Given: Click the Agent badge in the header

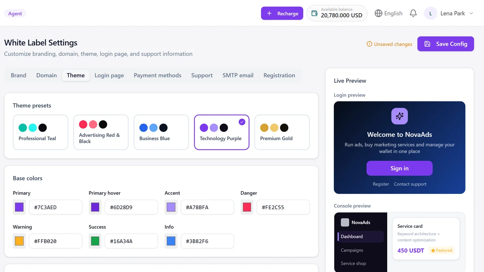Looking at the screenshot, I should [15, 14].
